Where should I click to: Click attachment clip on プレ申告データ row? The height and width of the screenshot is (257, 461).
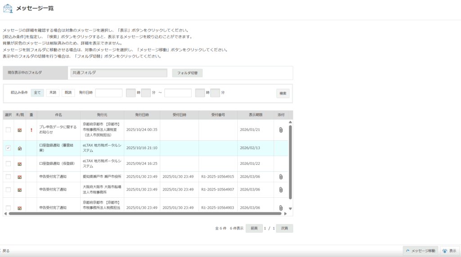[x=280, y=130]
